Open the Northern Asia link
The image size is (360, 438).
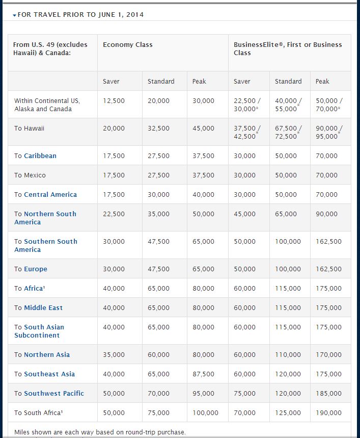pos(47,354)
